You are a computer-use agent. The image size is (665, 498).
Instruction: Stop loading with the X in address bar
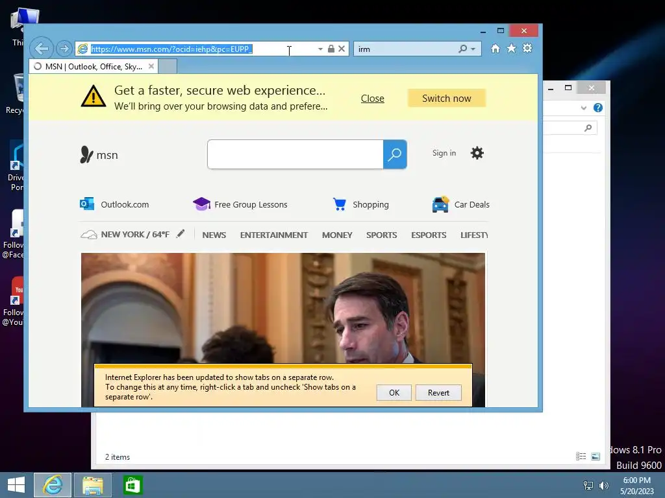tap(342, 49)
